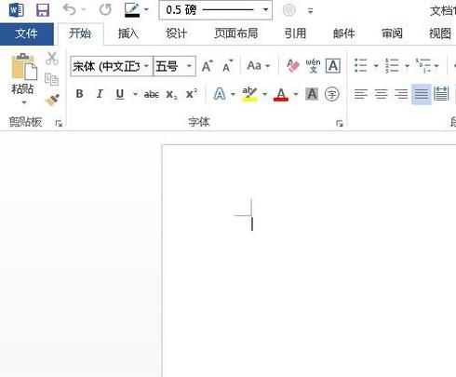Center align text
Viewport: 456px width, 377px height.
coord(381,94)
